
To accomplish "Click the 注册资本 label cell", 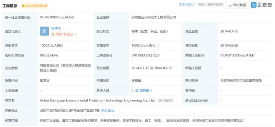I will click(x=20, y=45).
